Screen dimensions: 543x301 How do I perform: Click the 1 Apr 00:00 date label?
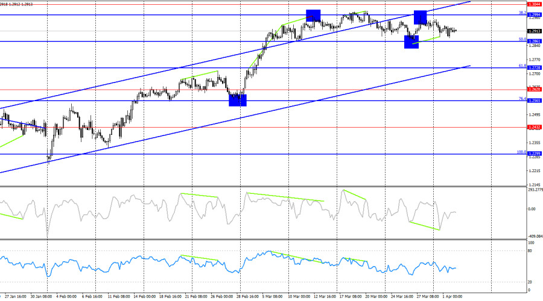point(453,297)
